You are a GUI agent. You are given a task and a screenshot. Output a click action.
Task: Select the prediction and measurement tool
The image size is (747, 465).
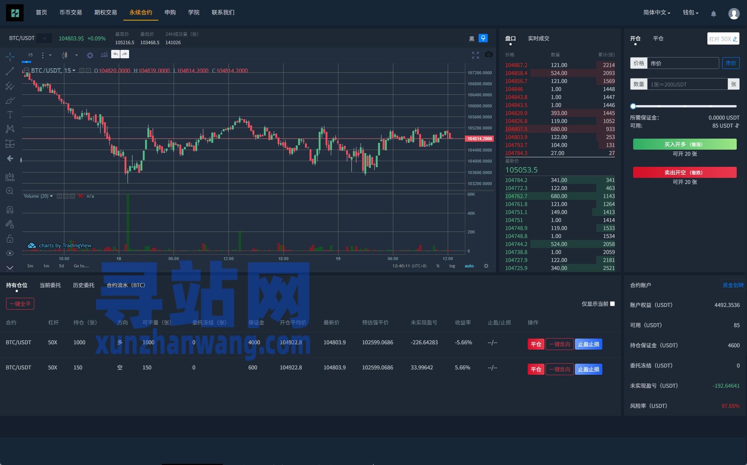click(x=10, y=144)
